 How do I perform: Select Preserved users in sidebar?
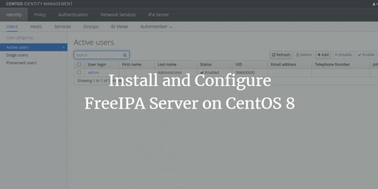point(22,62)
